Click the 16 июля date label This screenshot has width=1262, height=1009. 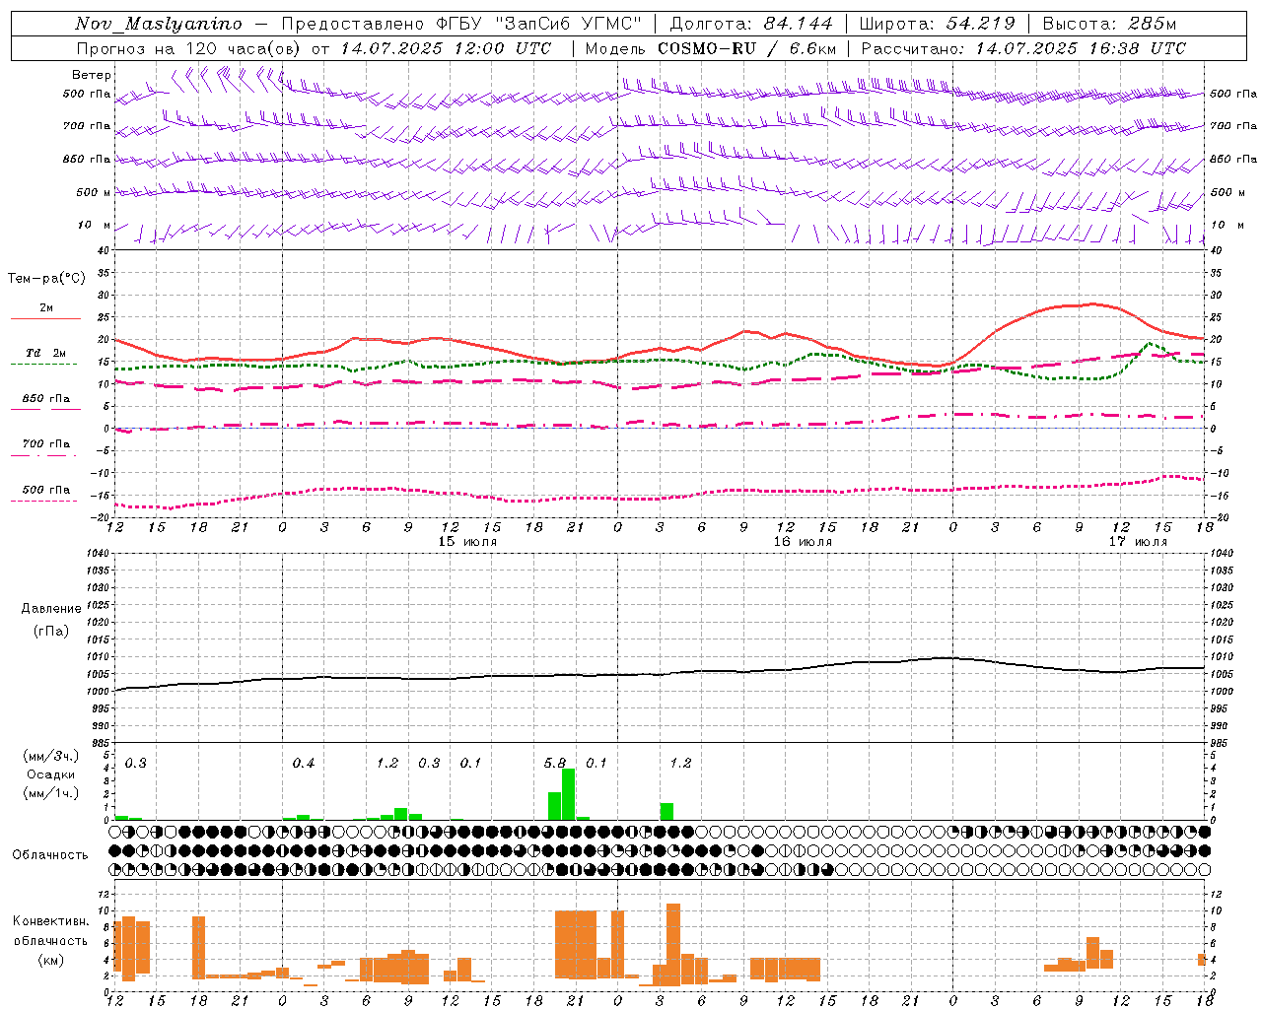pos(802,542)
